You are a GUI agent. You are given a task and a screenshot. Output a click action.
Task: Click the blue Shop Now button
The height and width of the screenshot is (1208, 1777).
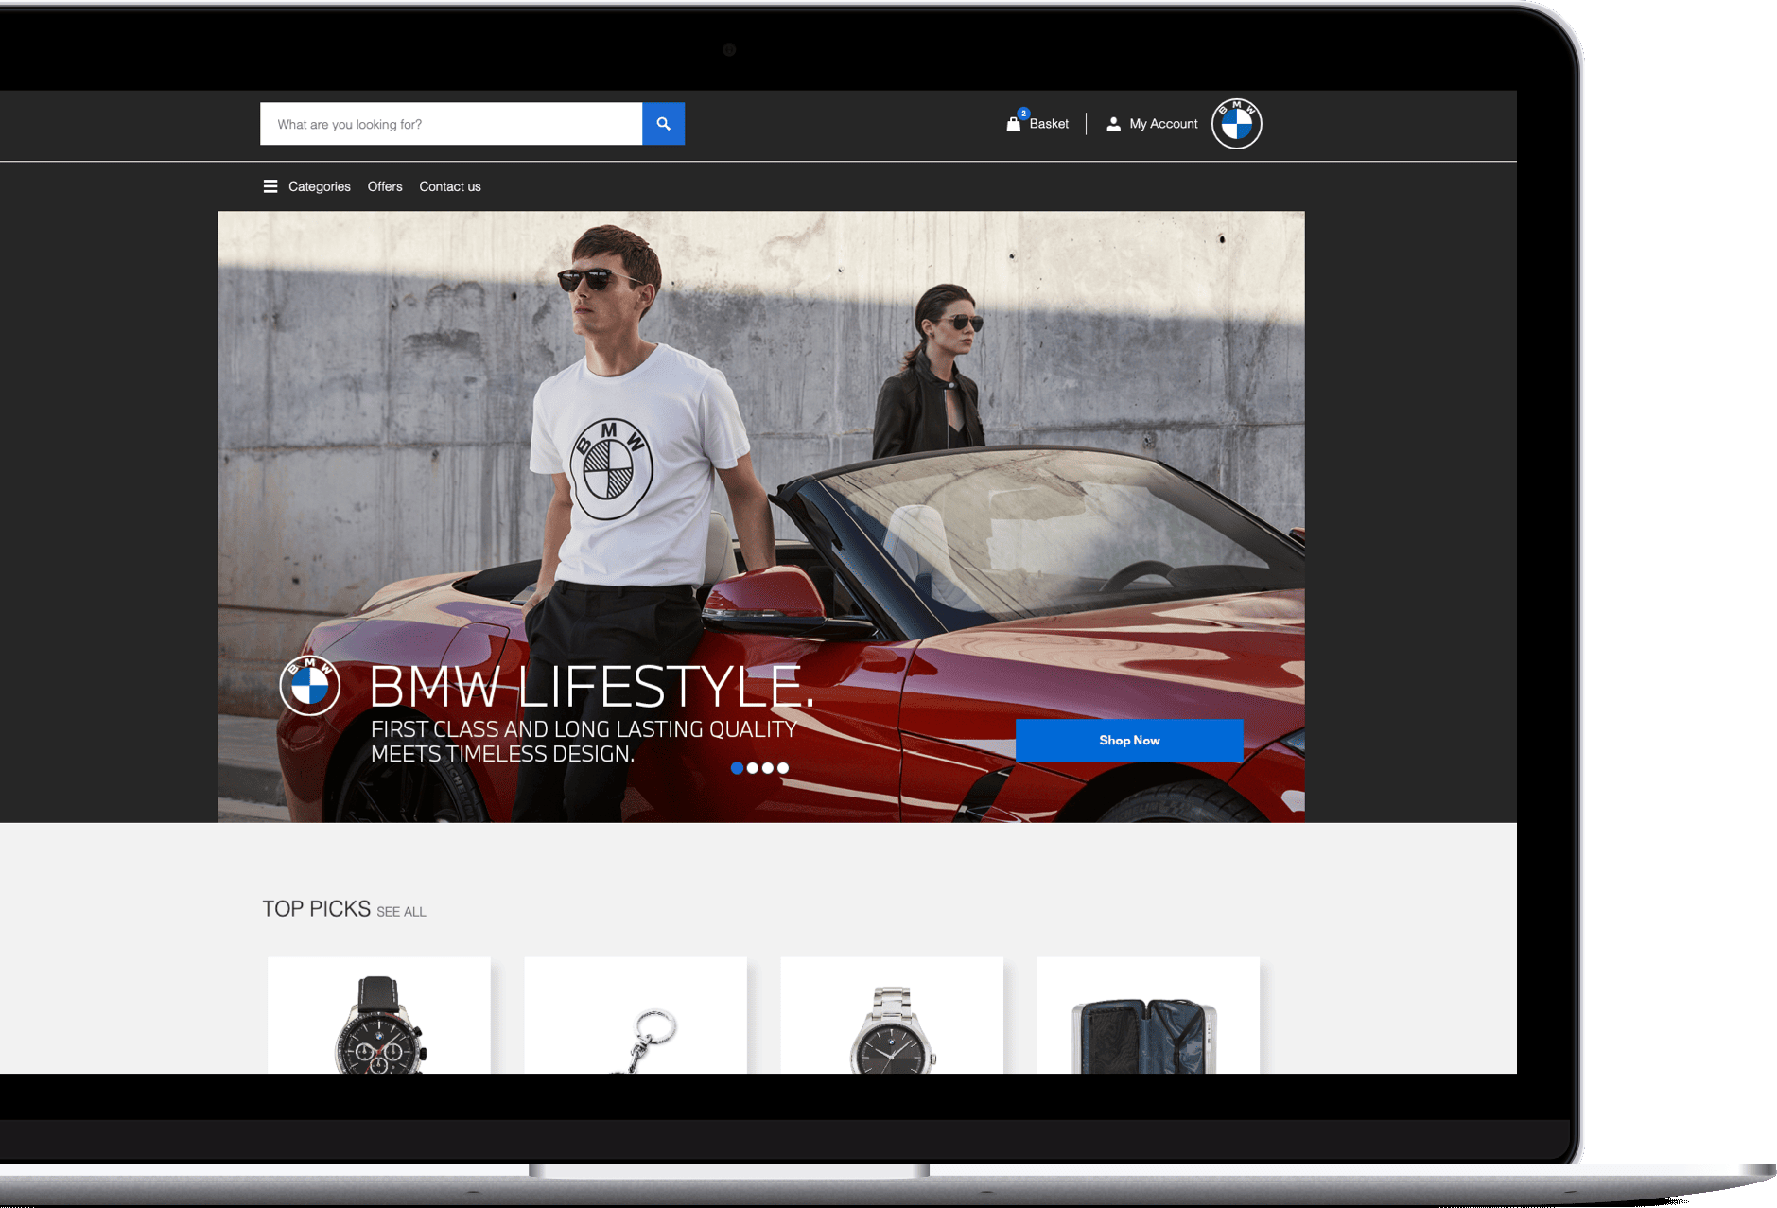1129,740
